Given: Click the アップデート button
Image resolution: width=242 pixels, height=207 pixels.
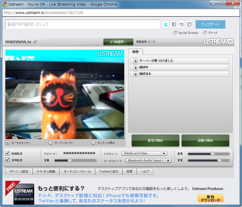Looking at the screenshot, I should (210, 24).
